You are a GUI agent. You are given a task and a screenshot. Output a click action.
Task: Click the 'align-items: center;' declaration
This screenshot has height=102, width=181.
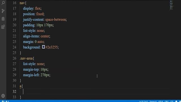tap(36, 36)
